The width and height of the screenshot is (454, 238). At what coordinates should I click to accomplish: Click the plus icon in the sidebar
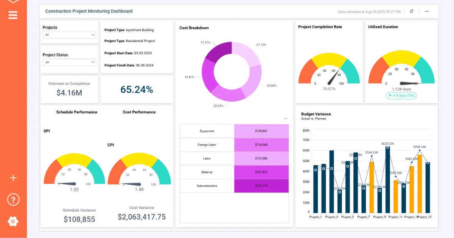click(13, 178)
